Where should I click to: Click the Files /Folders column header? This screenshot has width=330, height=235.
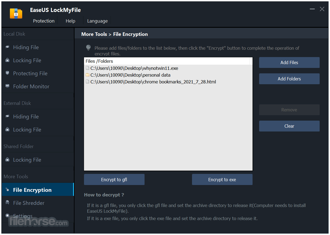[167, 61]
